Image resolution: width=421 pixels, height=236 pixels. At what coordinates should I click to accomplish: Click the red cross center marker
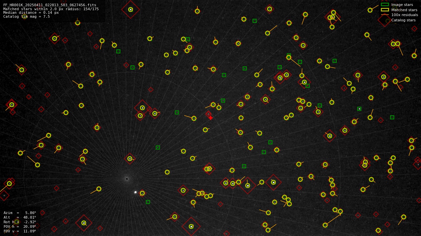pos(211,118)
